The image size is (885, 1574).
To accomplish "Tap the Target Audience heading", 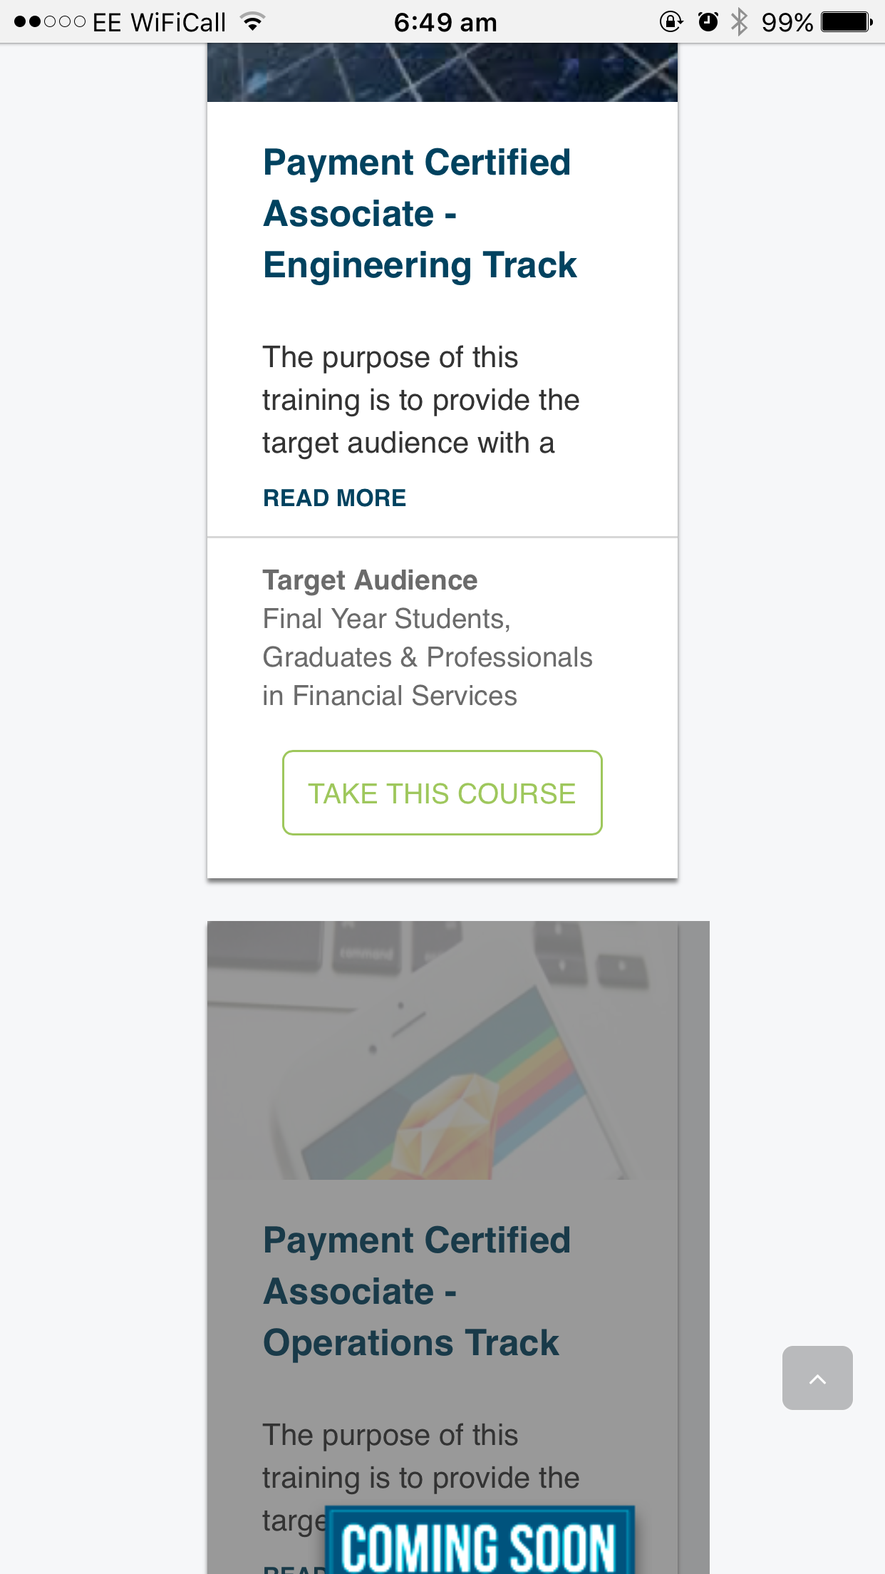I will click(x=370, y=580).
